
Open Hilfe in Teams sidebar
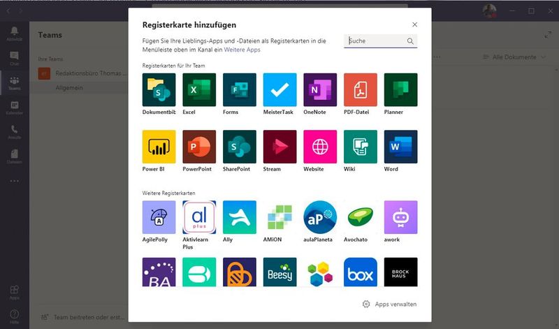coord(14,316)
